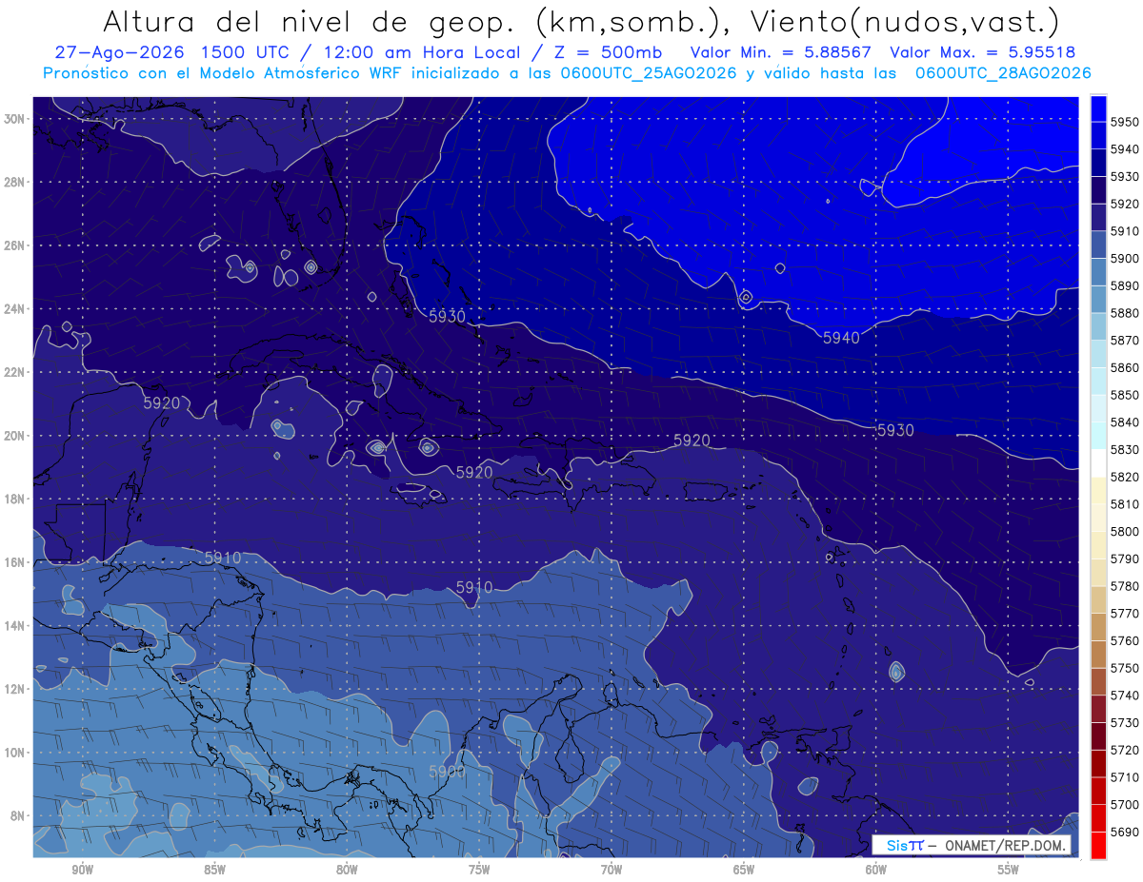Click the 20N latitude label
This screenshot has width=1143, height=882.
[13, 436]
